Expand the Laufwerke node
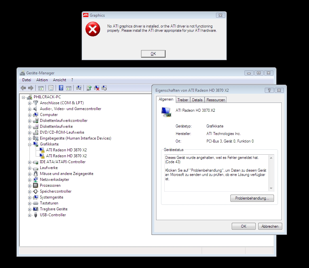 pyautogui.click(x=29, y=168)
